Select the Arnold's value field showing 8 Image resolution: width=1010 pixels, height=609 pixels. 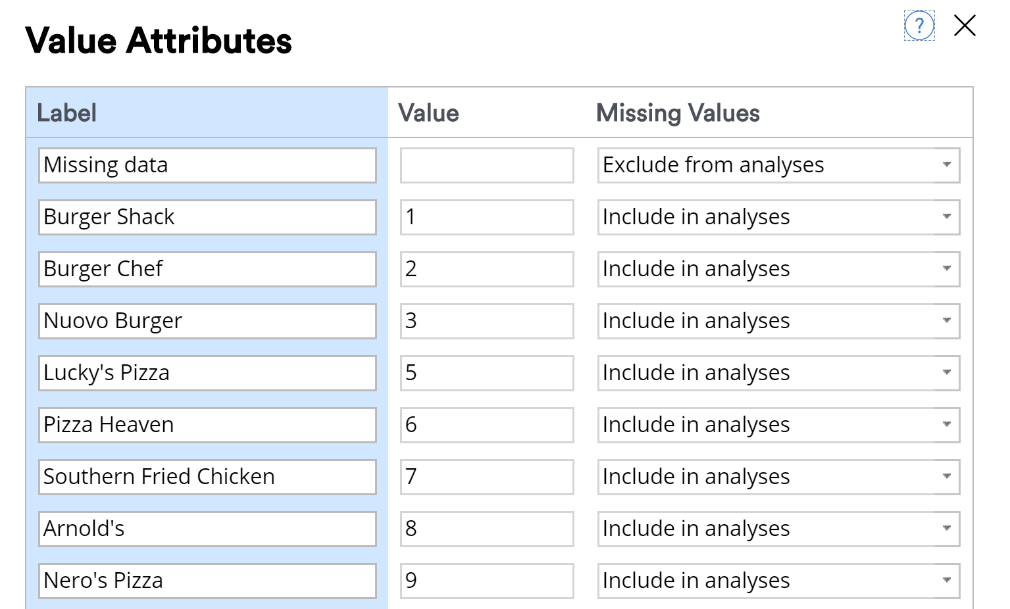486,529
